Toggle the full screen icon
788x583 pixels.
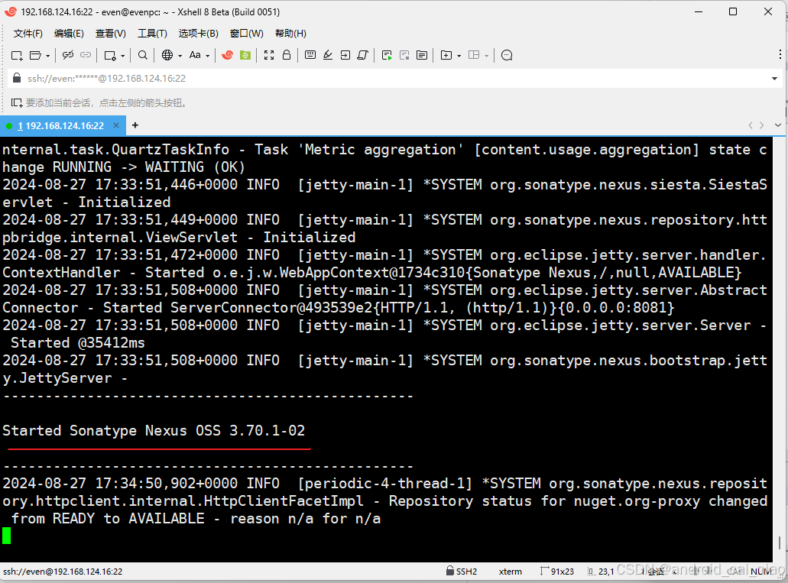(269, 55)
